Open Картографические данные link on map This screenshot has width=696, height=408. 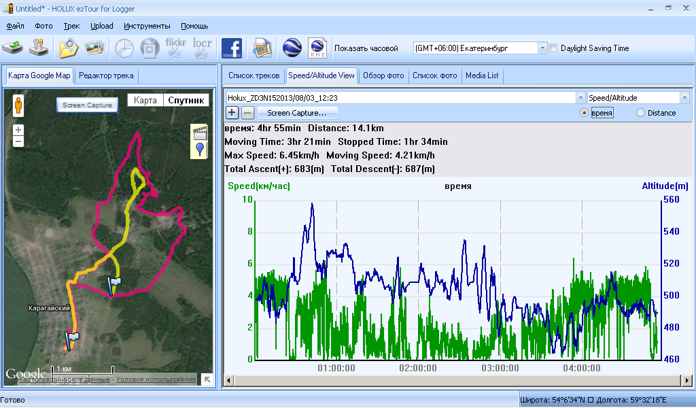click(65, 379)
